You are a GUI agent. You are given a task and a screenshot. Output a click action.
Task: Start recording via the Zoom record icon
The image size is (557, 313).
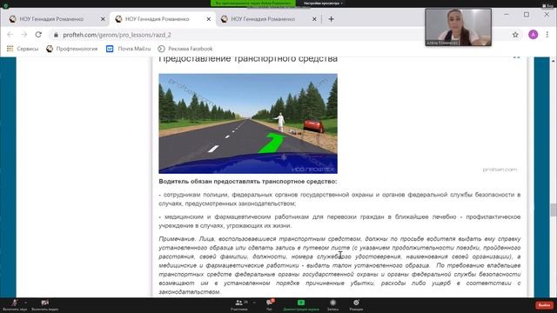[x=332, y=304]
